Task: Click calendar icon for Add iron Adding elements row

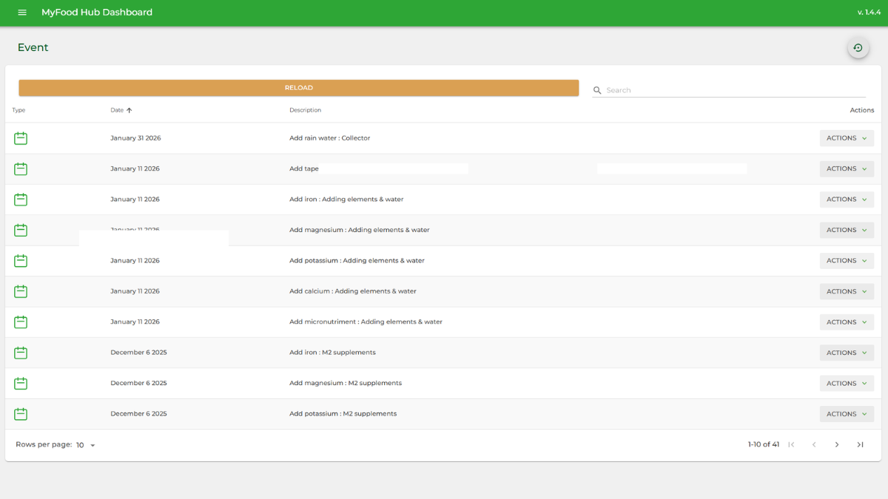Action: [21, 200]
